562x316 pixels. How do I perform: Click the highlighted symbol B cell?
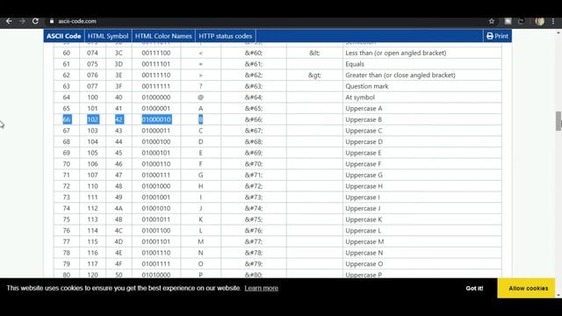click(x=201, y=119)
